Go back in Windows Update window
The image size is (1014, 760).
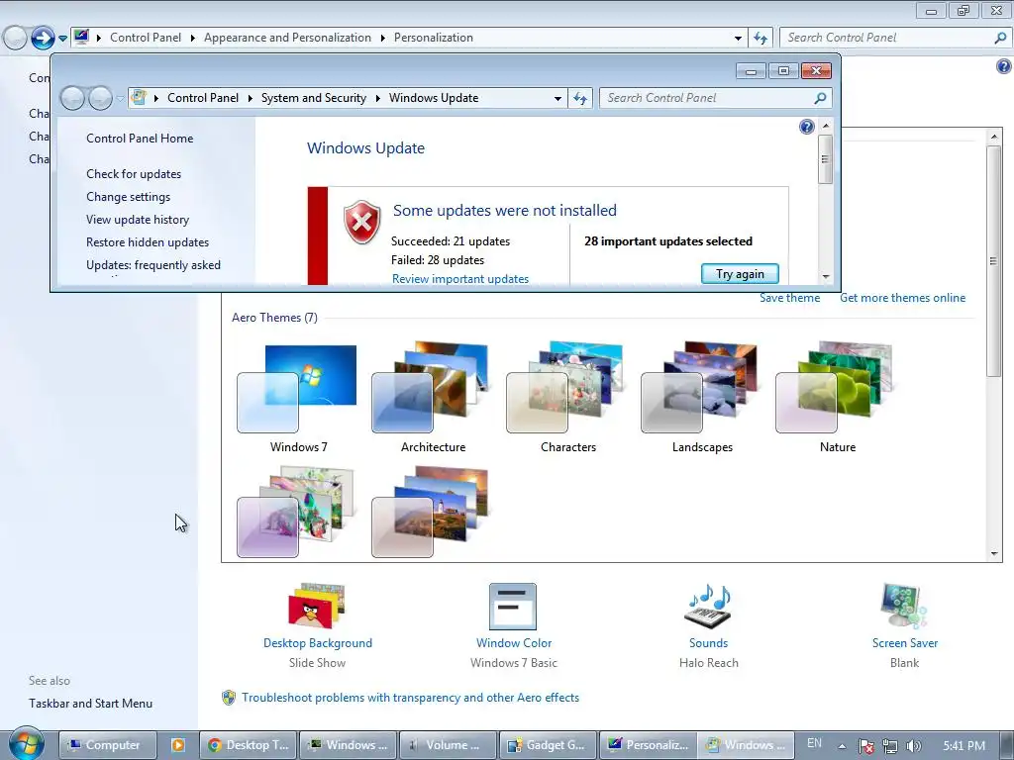(x=72, y=98)
